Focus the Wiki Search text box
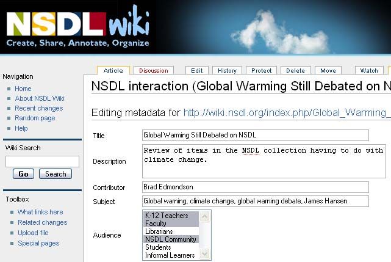 pyautogui.click(x=42, y=161)
